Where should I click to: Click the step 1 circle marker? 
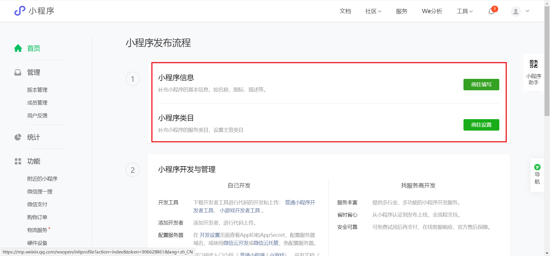133,79
